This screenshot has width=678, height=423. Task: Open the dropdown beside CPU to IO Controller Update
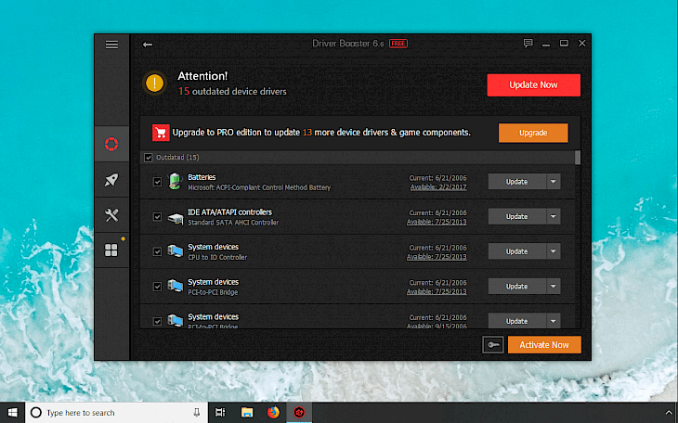pyautogui.click(x=553, y=251)
